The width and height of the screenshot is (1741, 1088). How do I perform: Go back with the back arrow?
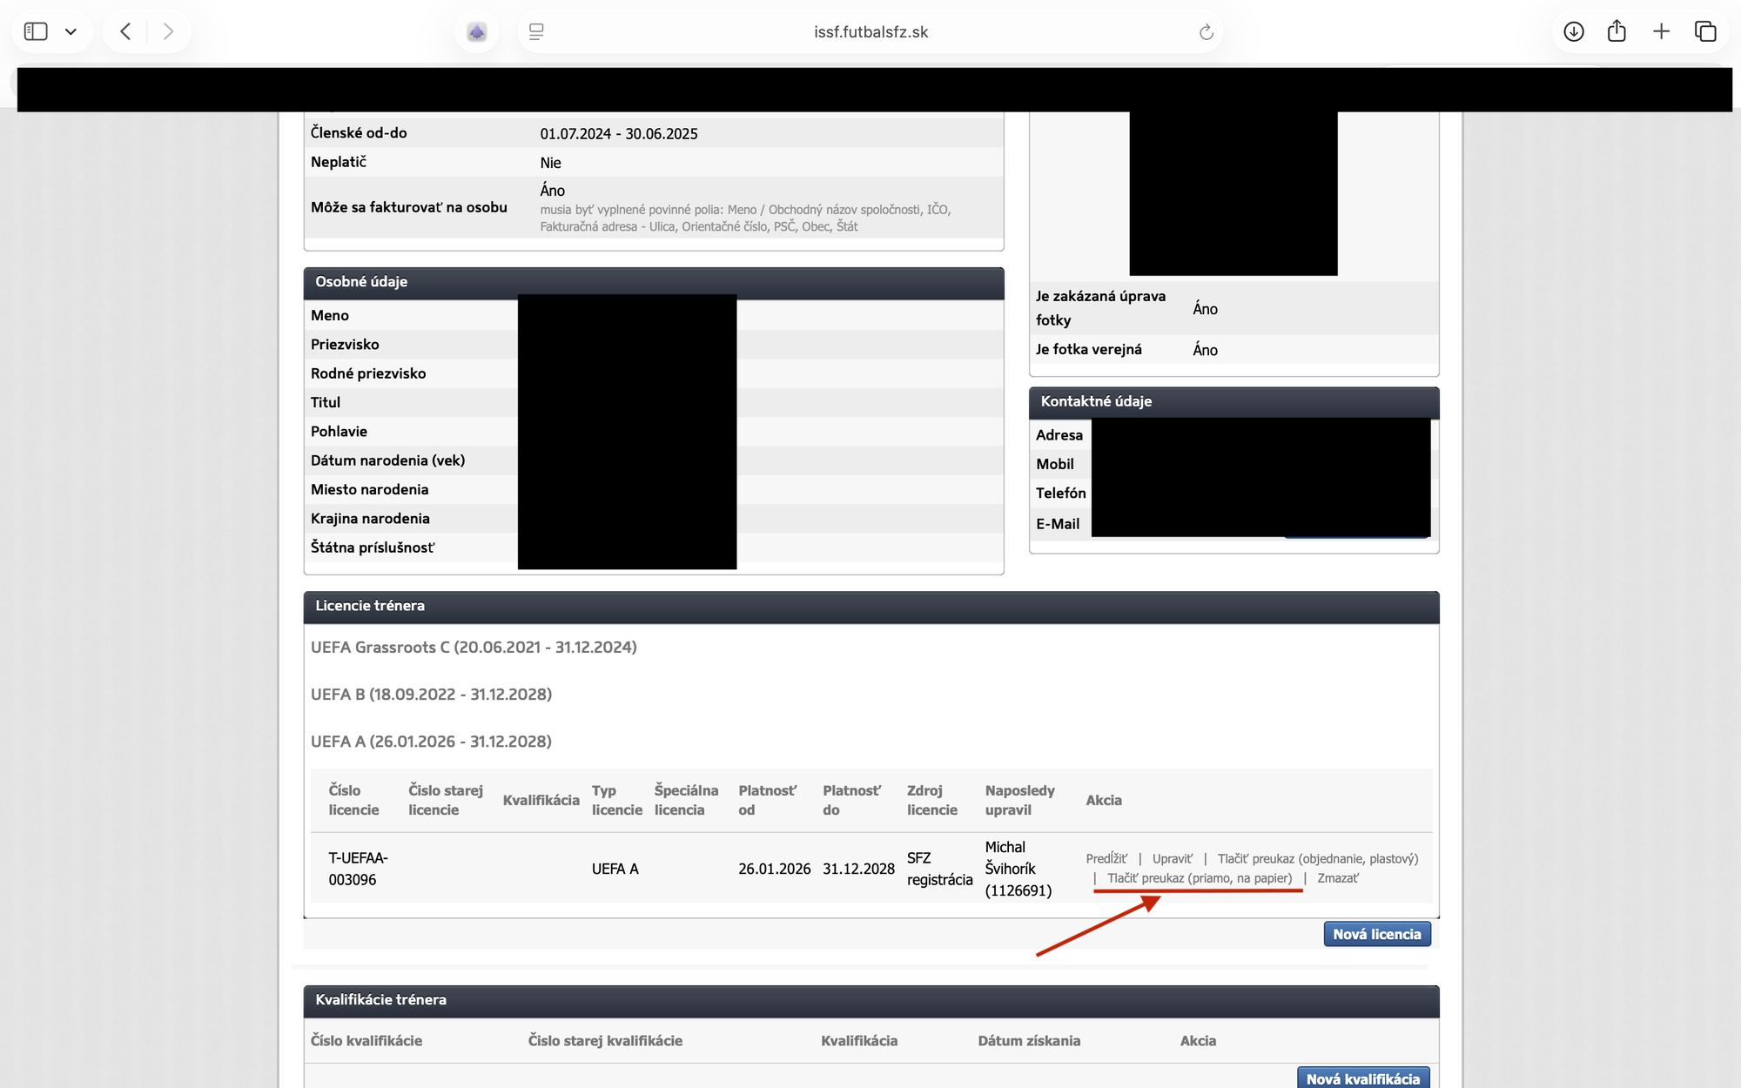pos(125,31)
